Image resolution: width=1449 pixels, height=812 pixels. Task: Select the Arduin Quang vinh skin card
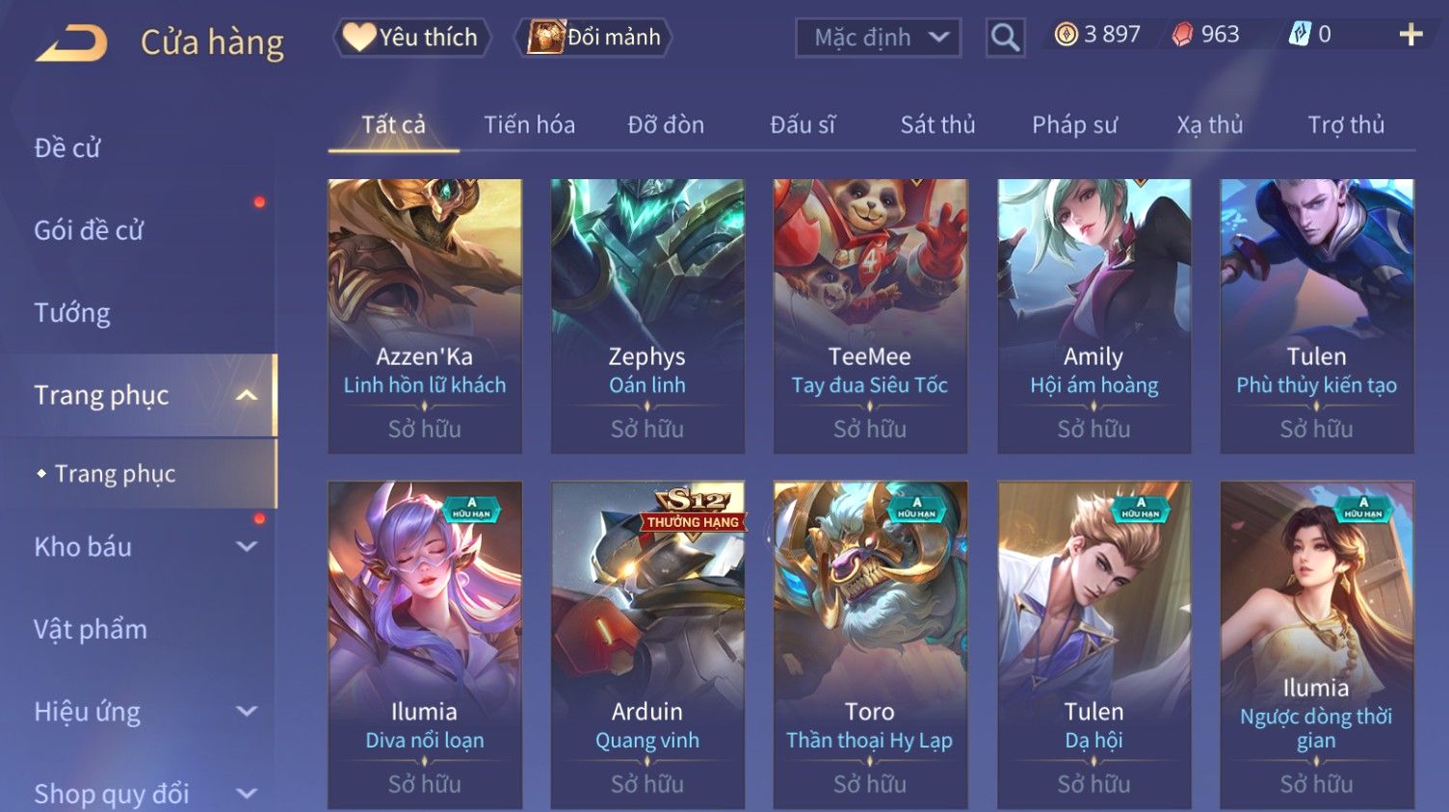pos(647,644)
